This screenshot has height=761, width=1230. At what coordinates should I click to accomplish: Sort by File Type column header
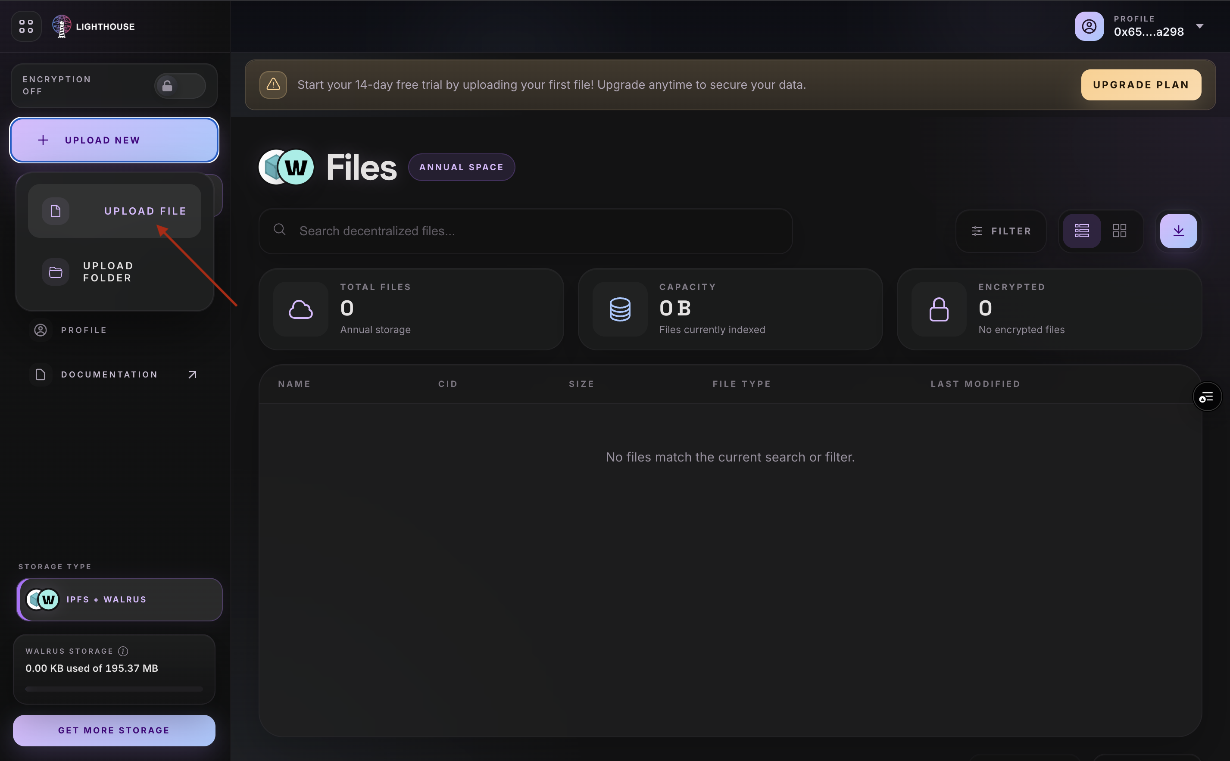[742, 384]
